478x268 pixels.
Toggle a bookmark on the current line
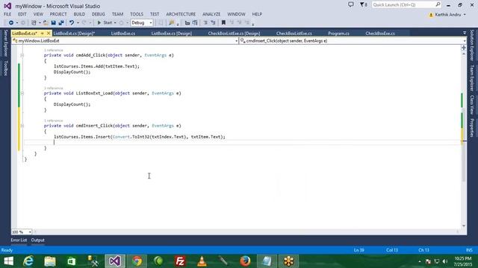coord(223,23)
